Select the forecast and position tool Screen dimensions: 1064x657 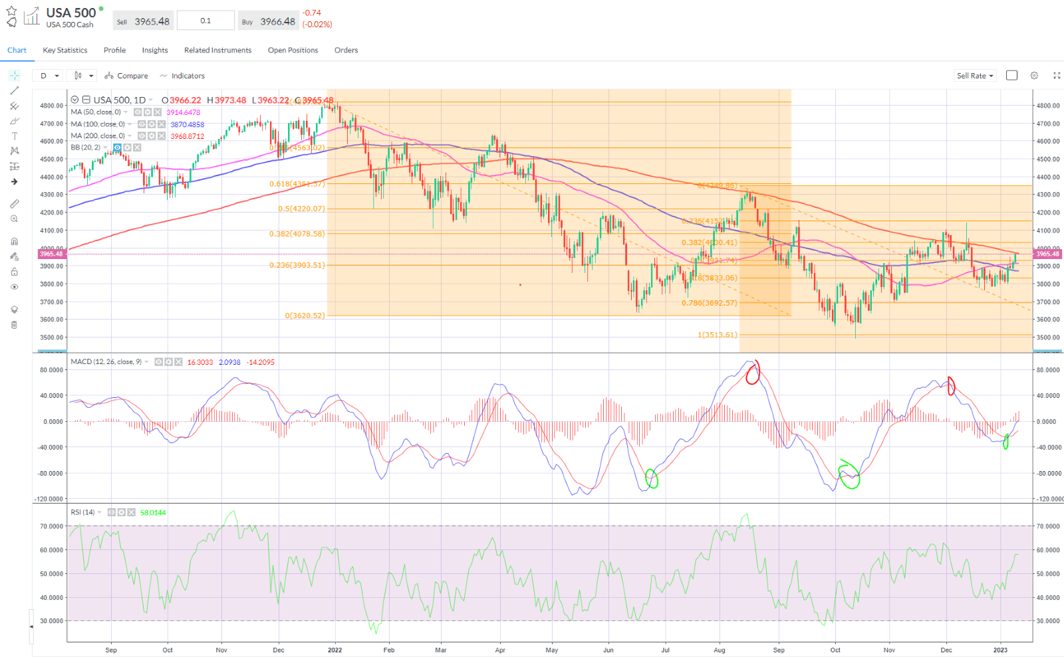point(14,167)
